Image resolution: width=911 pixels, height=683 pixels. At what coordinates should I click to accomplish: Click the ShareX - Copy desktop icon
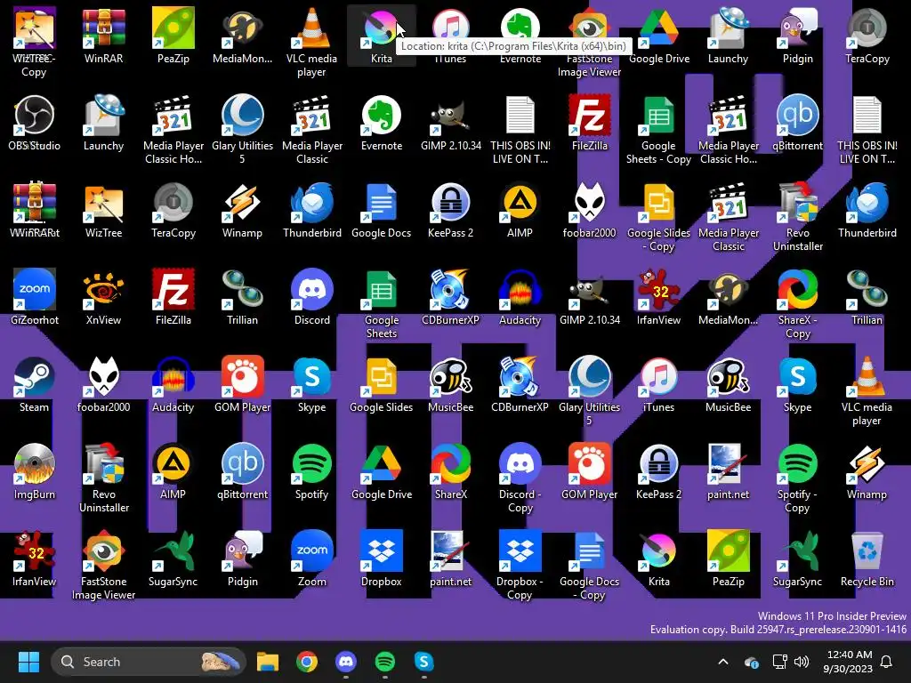(798, 304)
